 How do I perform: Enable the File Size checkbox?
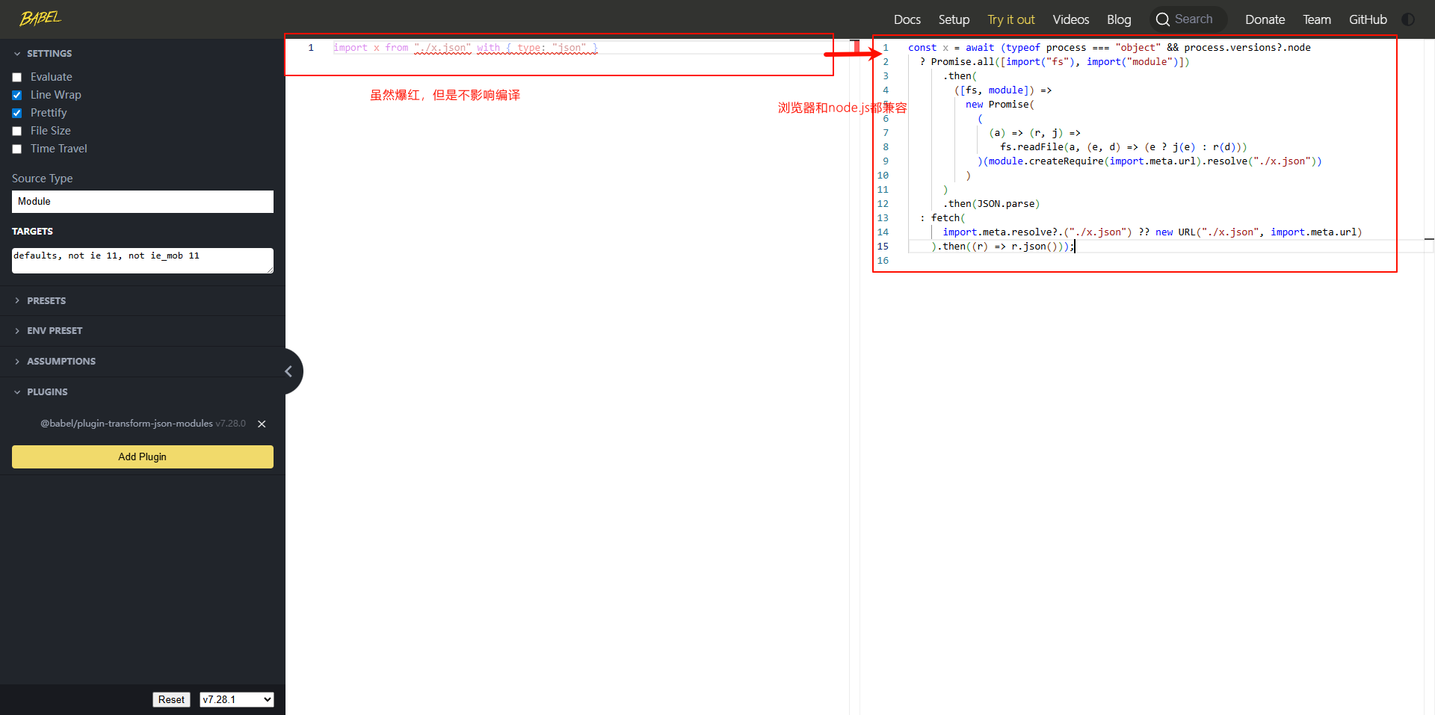(17, 131)
